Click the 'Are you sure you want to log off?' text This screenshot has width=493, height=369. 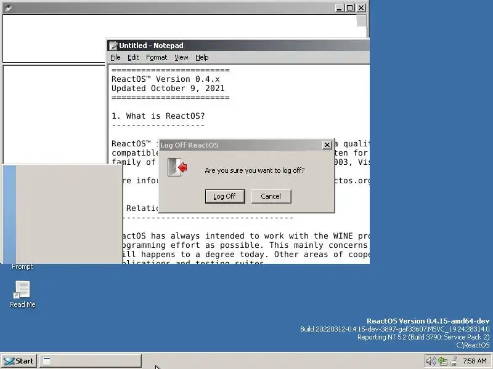pos(255,170)
